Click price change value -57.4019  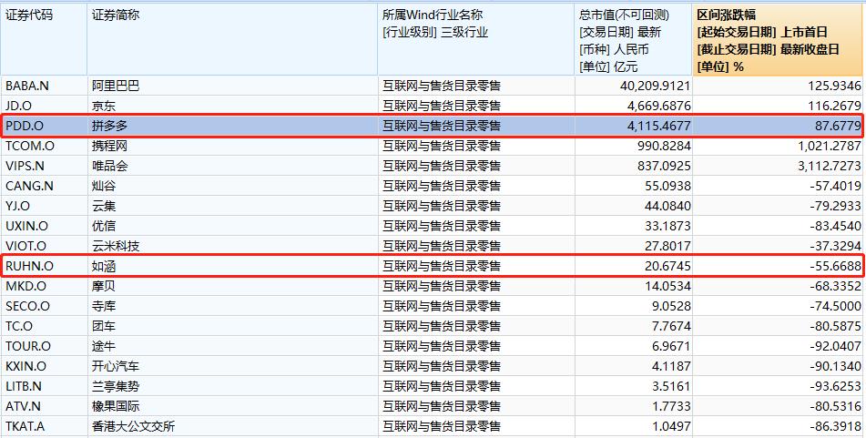point(835,186)
